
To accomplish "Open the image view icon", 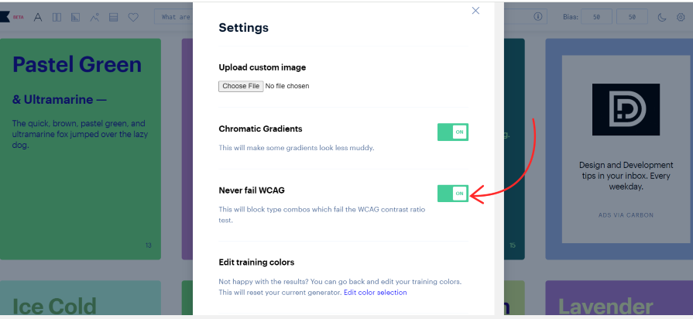I will point(75,16).
